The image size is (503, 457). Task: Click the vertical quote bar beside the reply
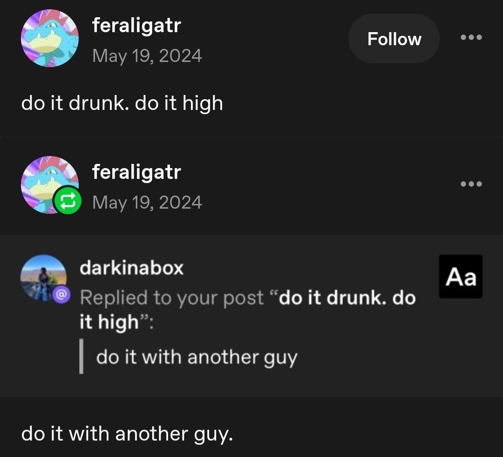(x=82, y=356)
